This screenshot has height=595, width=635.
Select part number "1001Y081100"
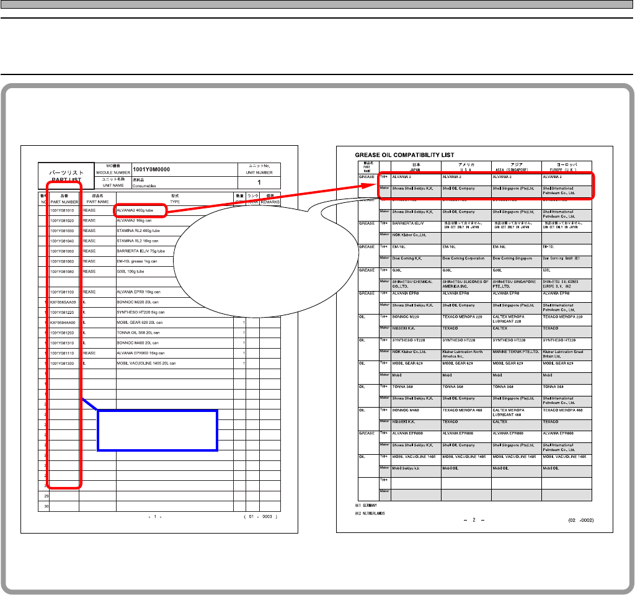(x=62, y=292)
